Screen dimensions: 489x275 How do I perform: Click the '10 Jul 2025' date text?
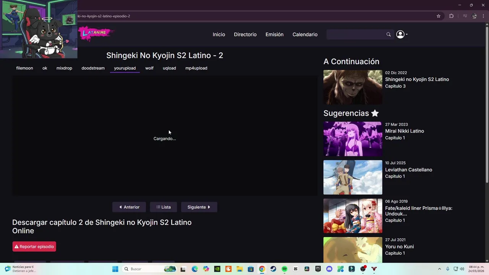(395, 163)
